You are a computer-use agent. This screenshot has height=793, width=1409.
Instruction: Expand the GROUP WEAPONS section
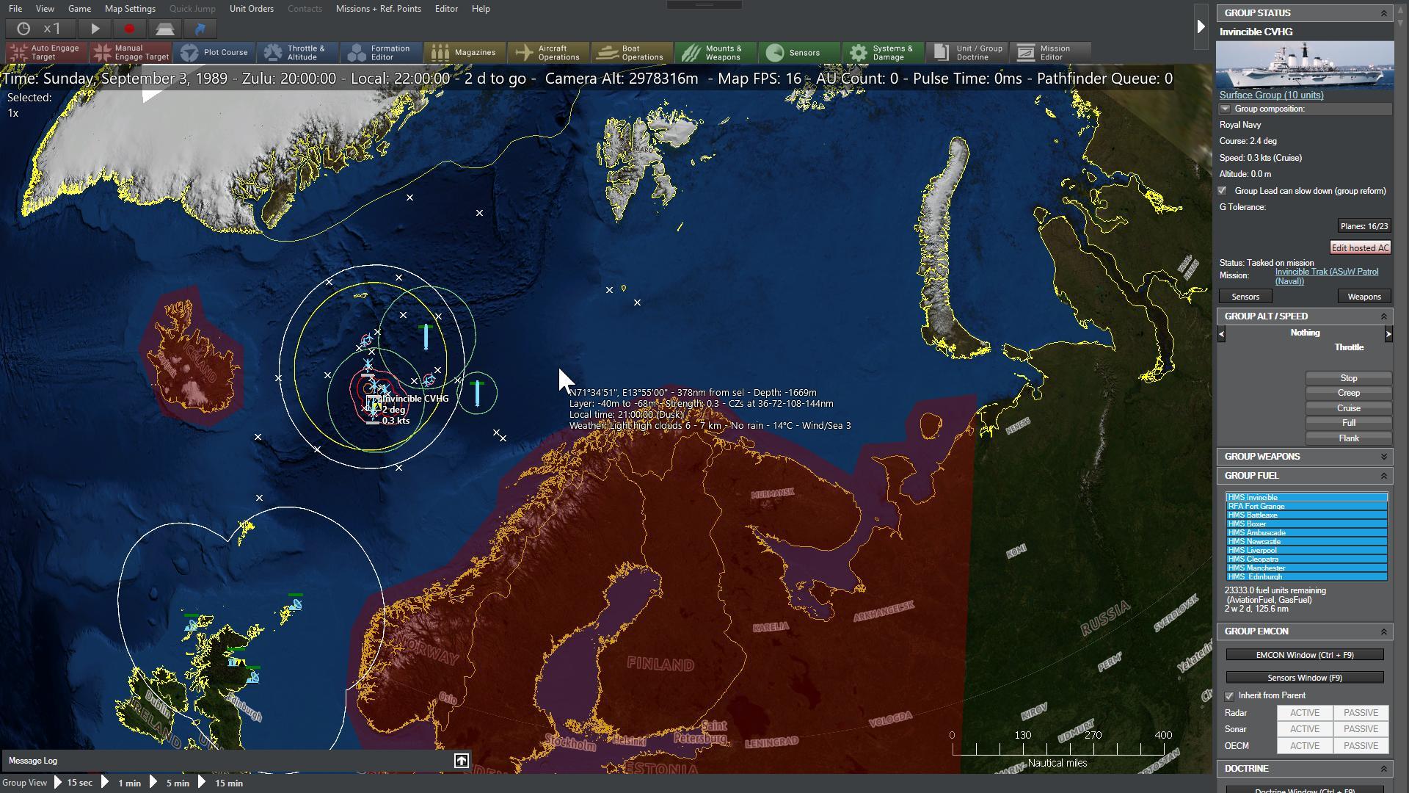click(1386, 456)
